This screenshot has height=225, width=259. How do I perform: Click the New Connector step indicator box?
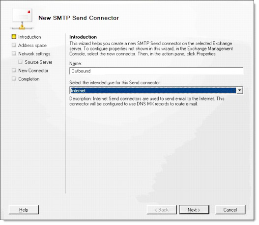[x=14, y=70]
